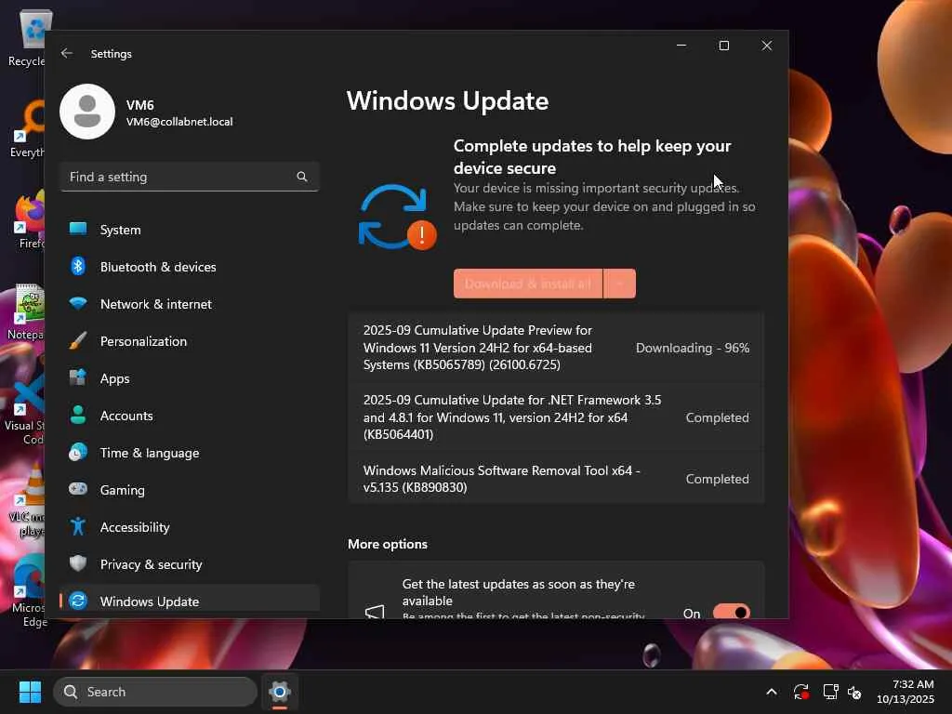Click the taskbar Search box

click(155, 692)
